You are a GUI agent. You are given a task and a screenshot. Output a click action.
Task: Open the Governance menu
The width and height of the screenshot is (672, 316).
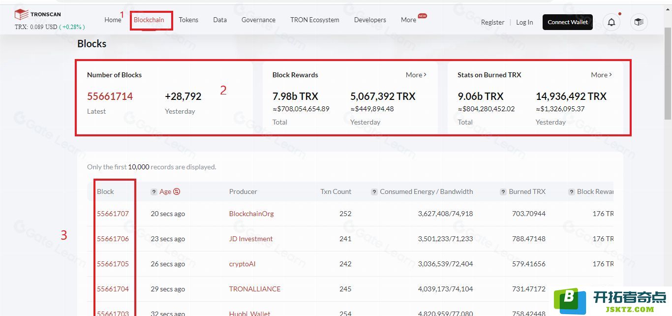[x=258, y=20]
